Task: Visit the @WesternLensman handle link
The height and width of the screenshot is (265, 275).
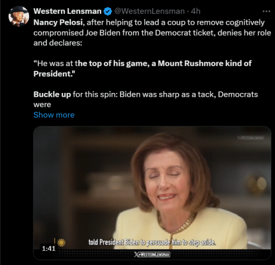Action: (150, 12)
